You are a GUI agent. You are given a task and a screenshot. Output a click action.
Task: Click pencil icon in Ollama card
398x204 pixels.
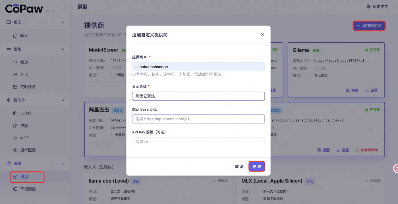[x=367, y=90]
